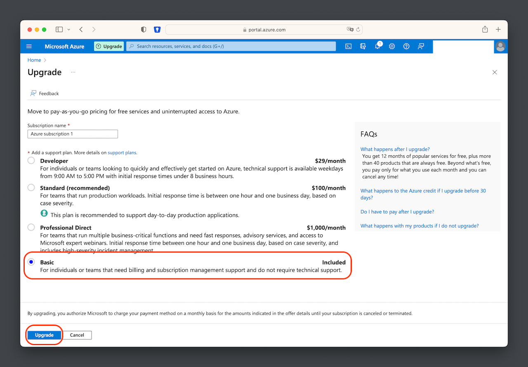
Task: Select the Professional Direct plan radio
Action: pos(31,227)
